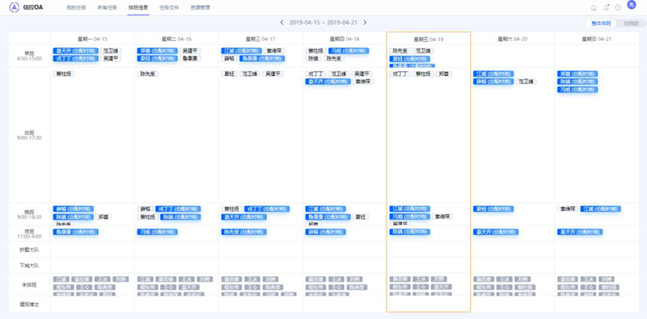
Task: Open the 任务文件 tab
Action: 169,7
